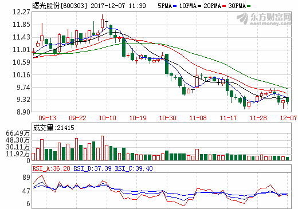Viewport: 298px width, 209px height.
Task: Click the red swatch beside 20PMA
Action: pos(224,6)
